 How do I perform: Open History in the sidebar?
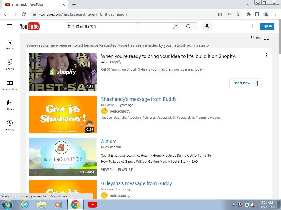[10, 126]
